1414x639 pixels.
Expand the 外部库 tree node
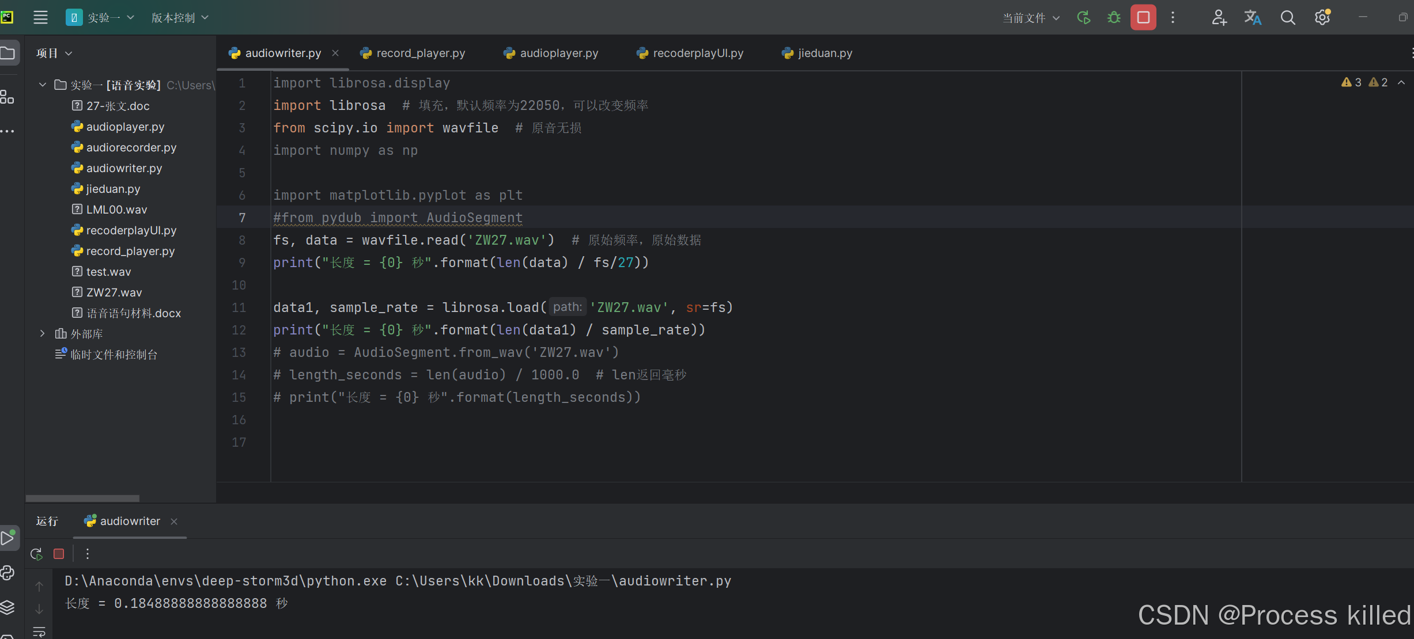[41, 333]
